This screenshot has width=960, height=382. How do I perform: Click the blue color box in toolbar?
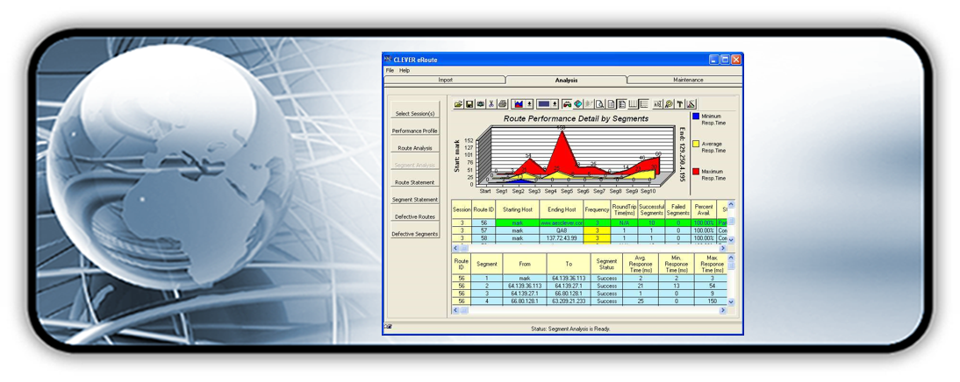[x=544, y=104]
